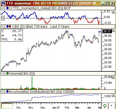Click the Apr. label on time axis
The image size is (116, 109).
[90, 107]
